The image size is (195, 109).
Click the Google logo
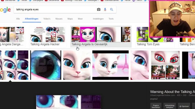tap(5, 10)
